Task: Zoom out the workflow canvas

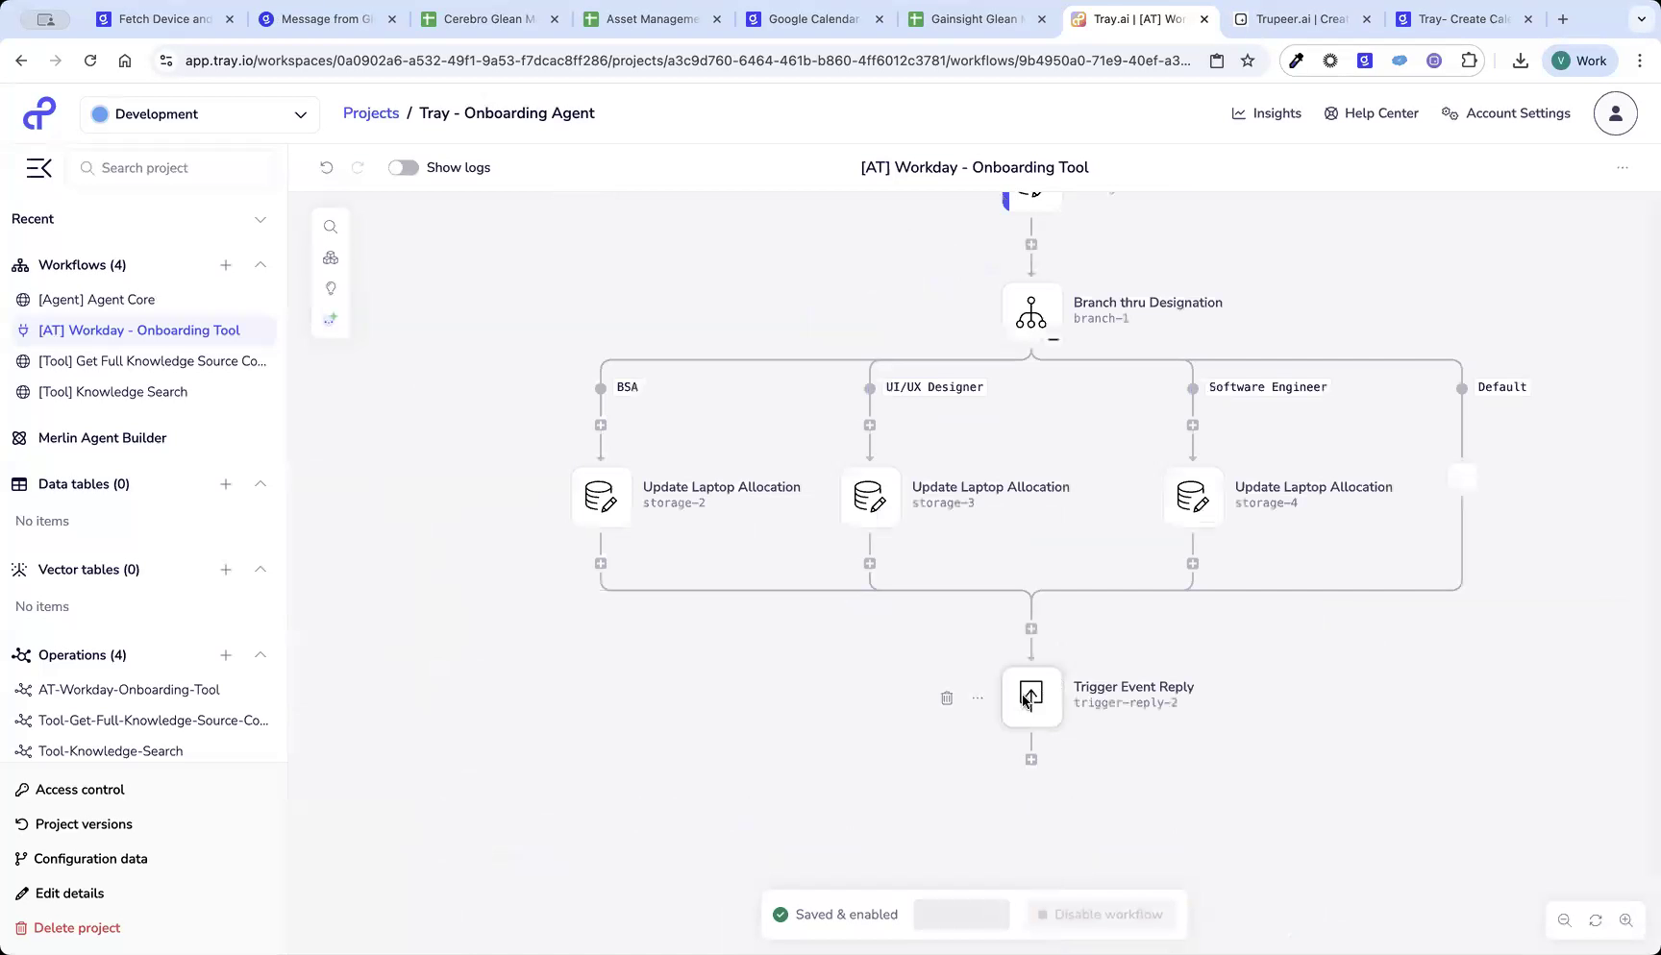Action: pos(1564,920)
